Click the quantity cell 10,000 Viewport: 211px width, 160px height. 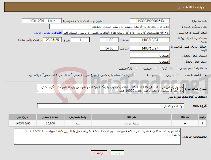tap(50, 123)
